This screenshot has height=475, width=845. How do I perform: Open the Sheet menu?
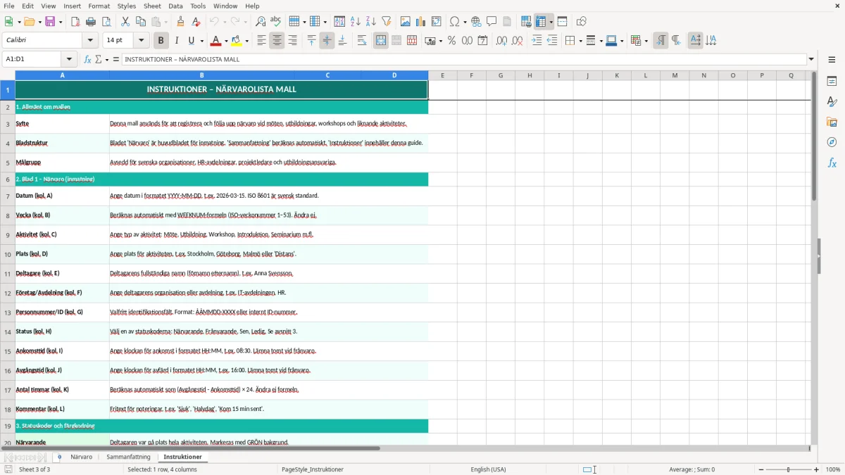coord(152,6)
